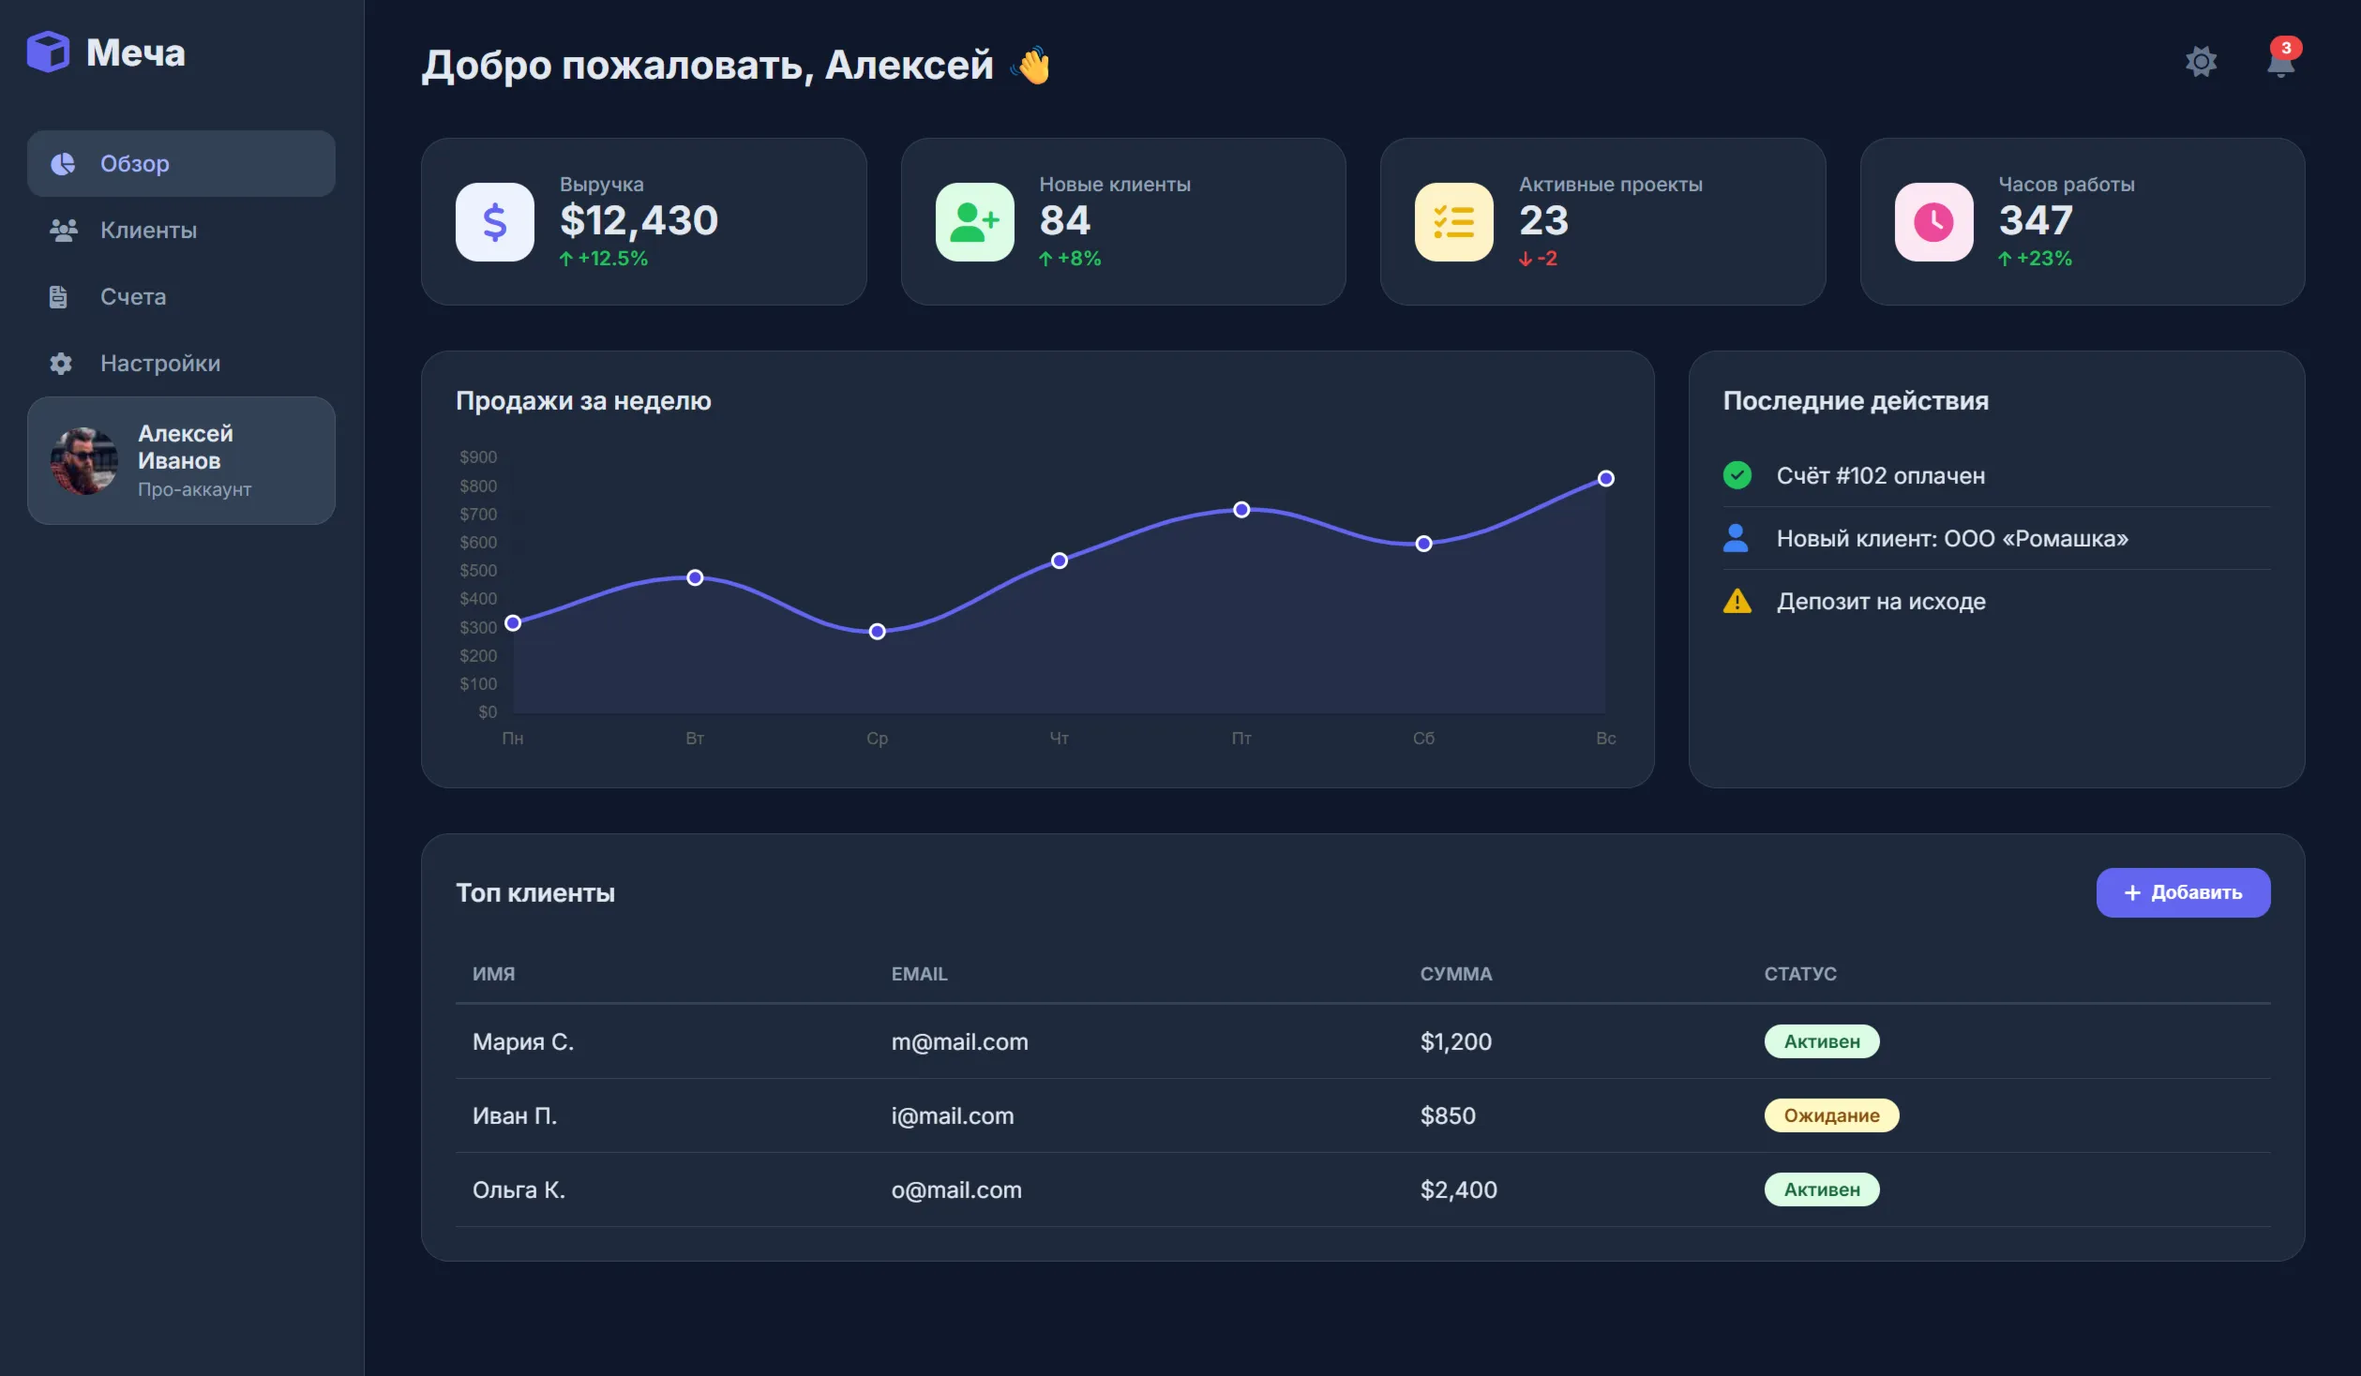
Task: Click the green check icon for Счёт #102
Action: pyautogui.click(x=1737, y=475)
